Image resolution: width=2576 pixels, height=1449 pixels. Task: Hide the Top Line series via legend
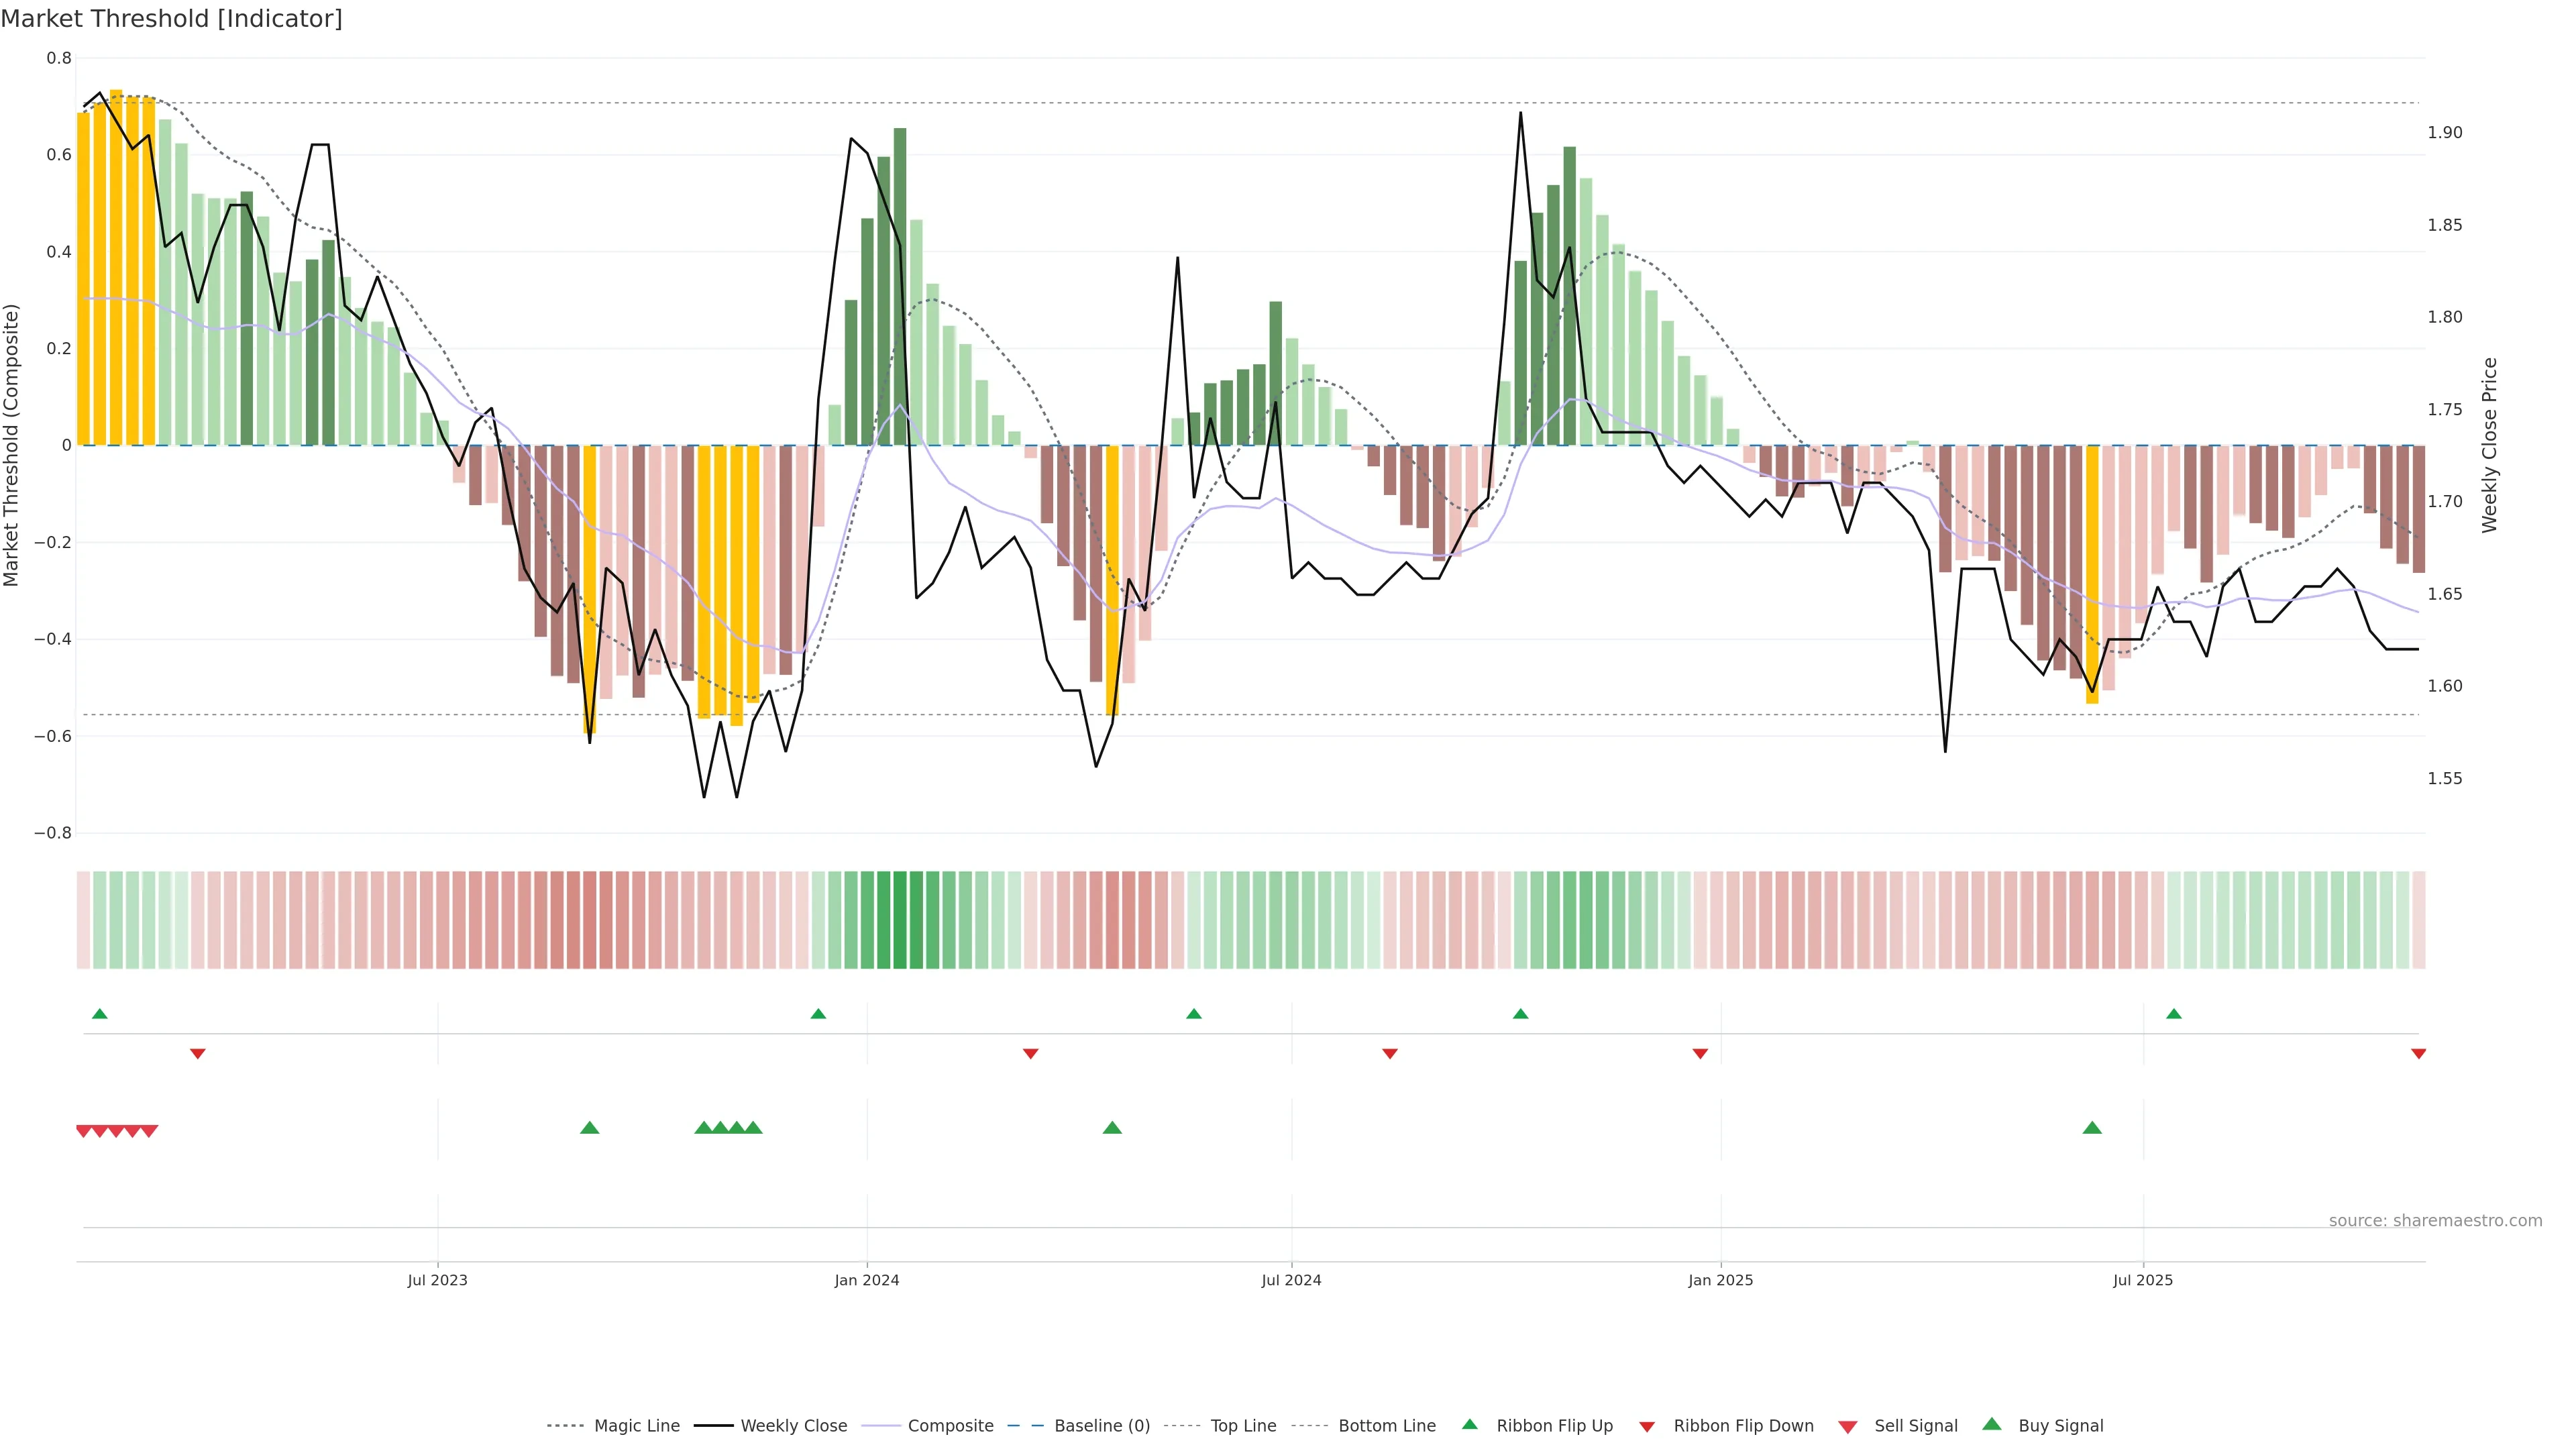[x=1243, y=1426]
